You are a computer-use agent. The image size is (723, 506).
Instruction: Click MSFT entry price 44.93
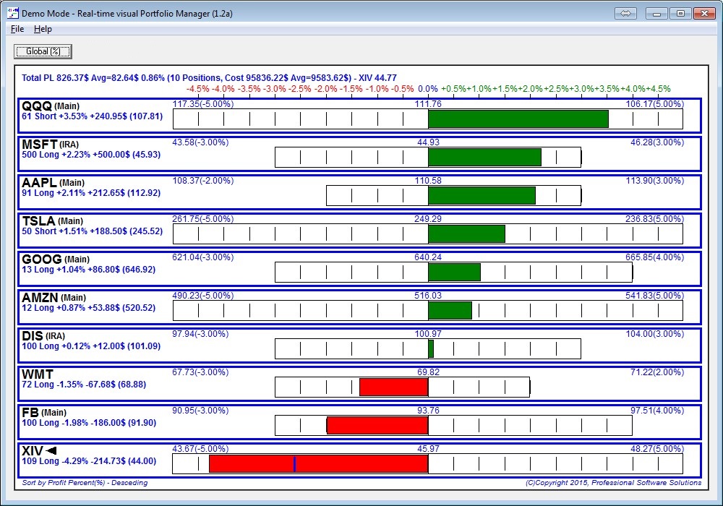(428, 142)
